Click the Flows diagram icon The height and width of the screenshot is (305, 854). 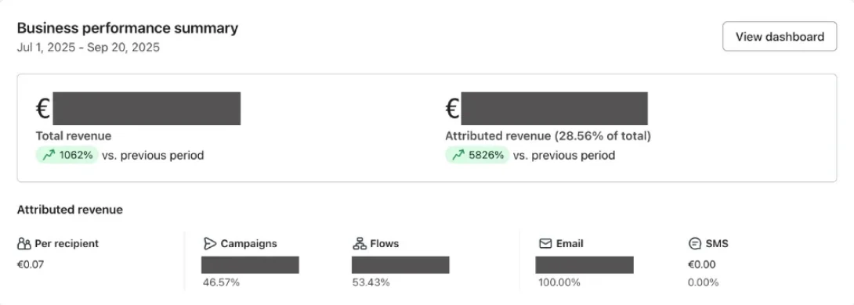(360, 243)
